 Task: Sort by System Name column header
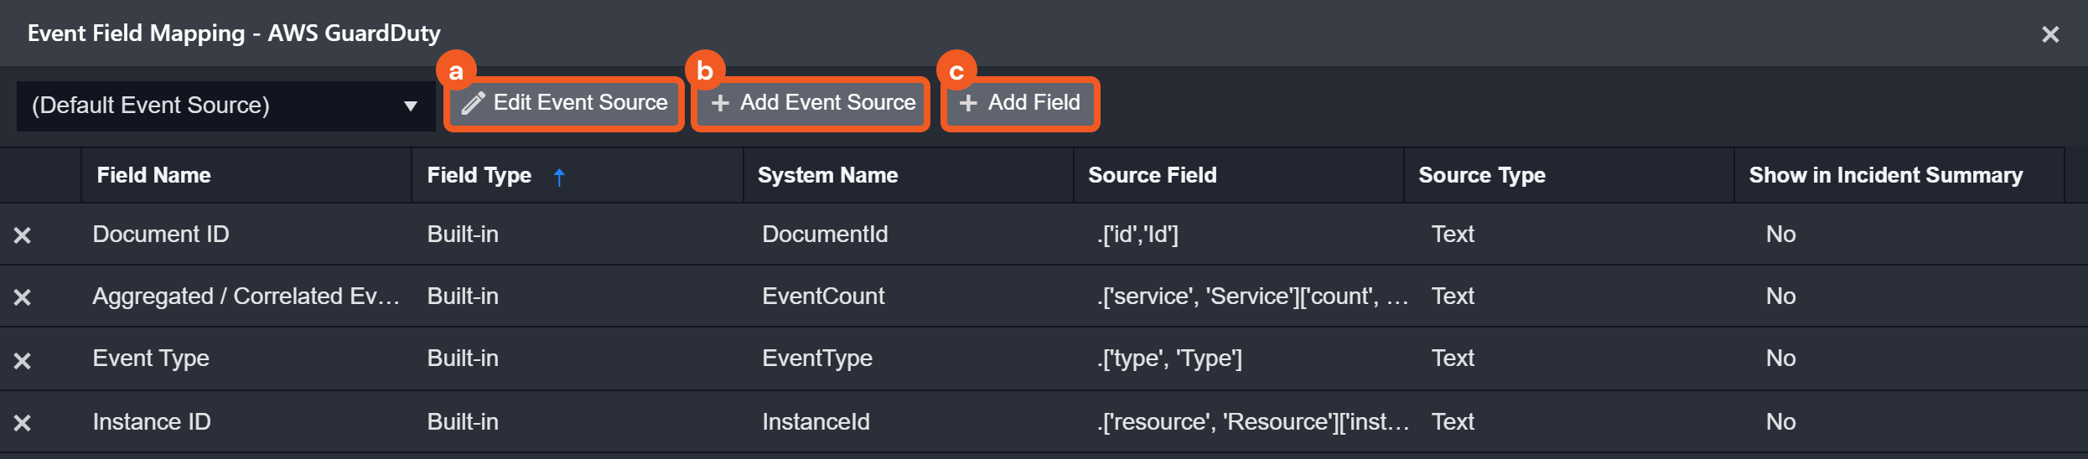tap(827, 175)
